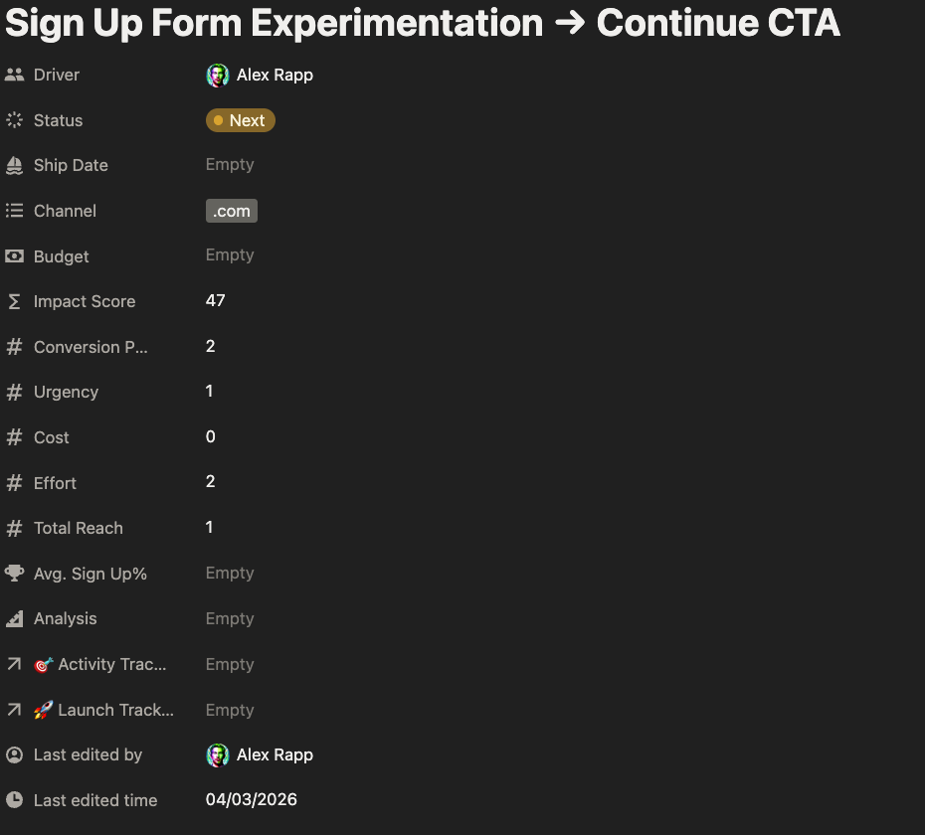Screen dimensions: 925x835
Task: Click the Total Reach property label
Action: click(x=78, y=528)
